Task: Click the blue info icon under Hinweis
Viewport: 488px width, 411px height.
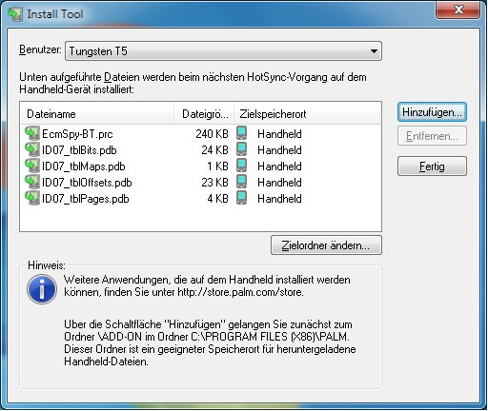Action: coord(42,289)
